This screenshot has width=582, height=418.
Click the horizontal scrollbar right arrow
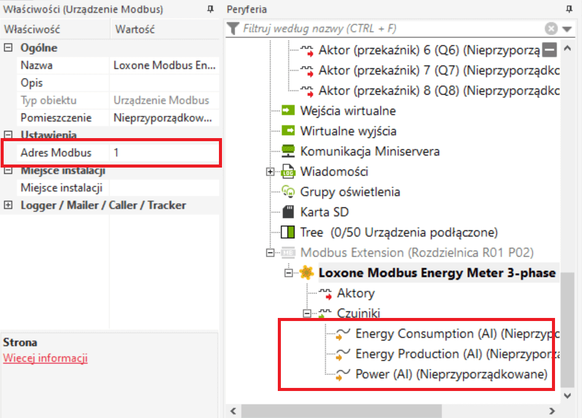[x=551, y=411]
